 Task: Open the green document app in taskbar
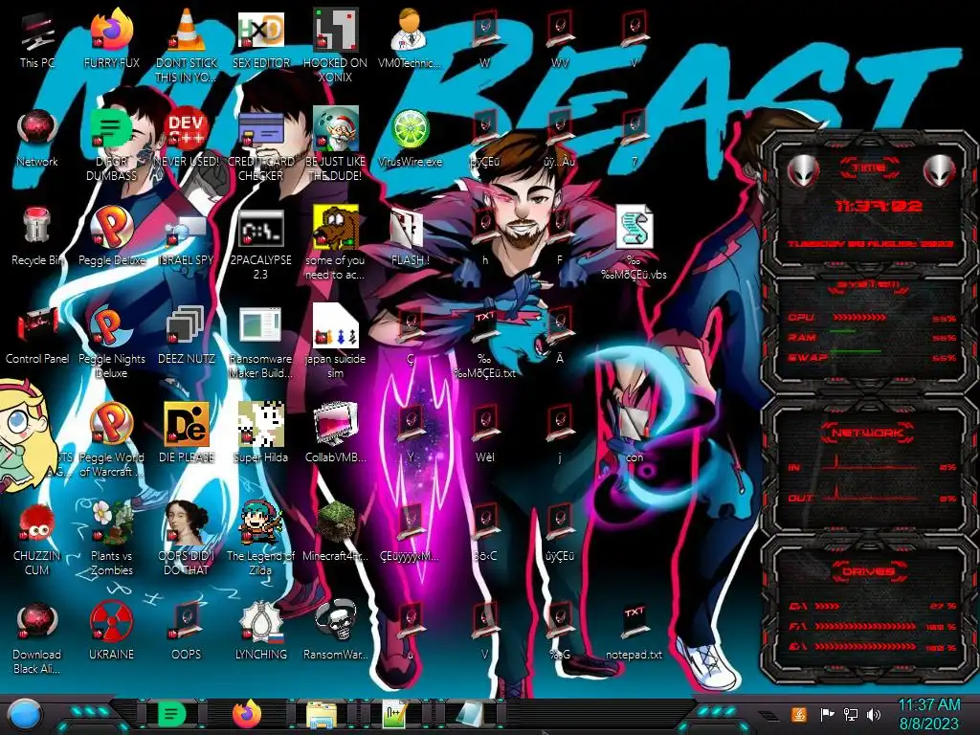tap(172, 714)
